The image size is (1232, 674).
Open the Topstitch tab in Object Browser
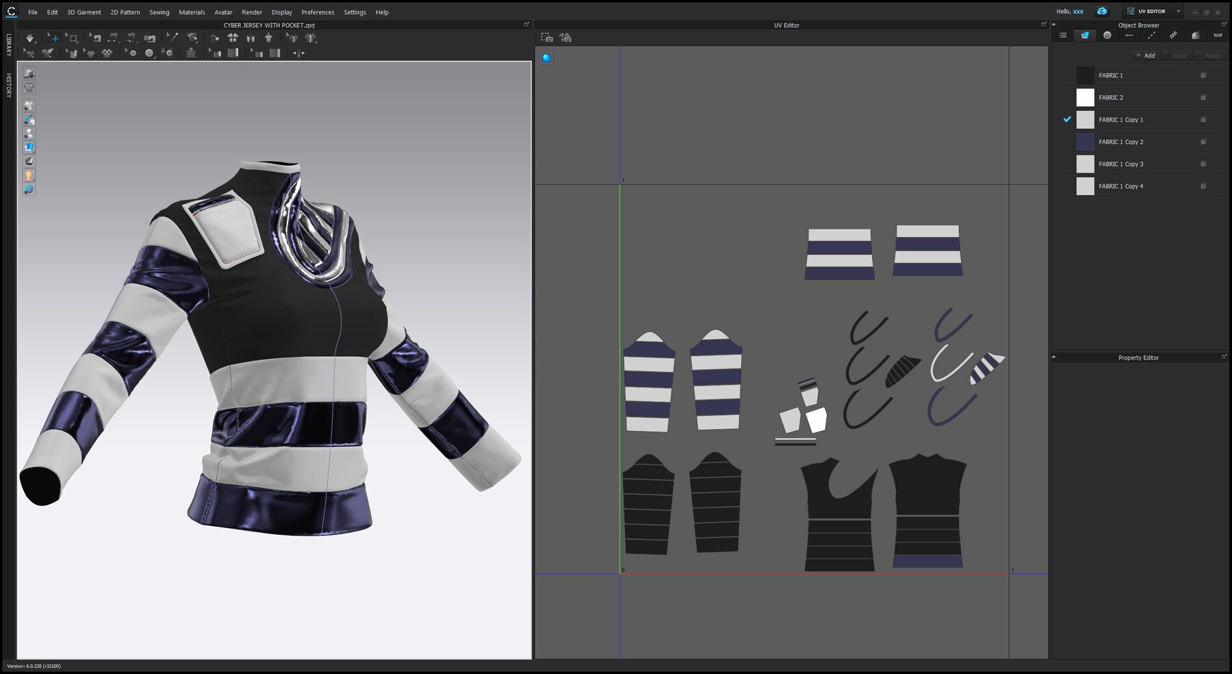click(x=1151, y=36)
